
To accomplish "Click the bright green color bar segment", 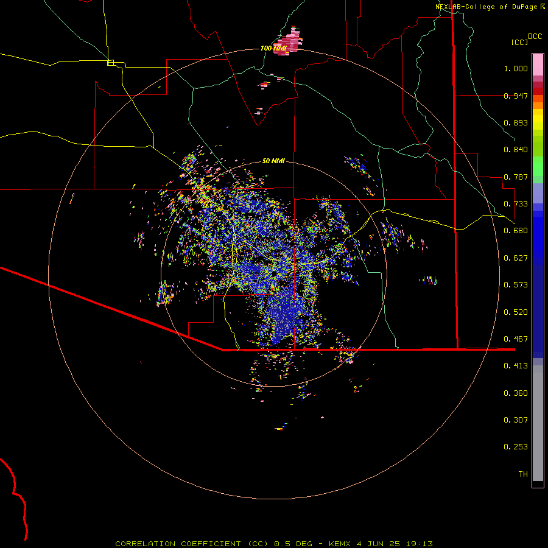I will click(x=538, y=166).
